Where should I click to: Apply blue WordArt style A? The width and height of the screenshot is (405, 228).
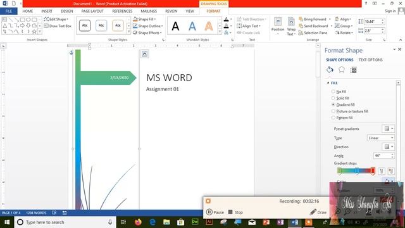[x=192, y=26]
